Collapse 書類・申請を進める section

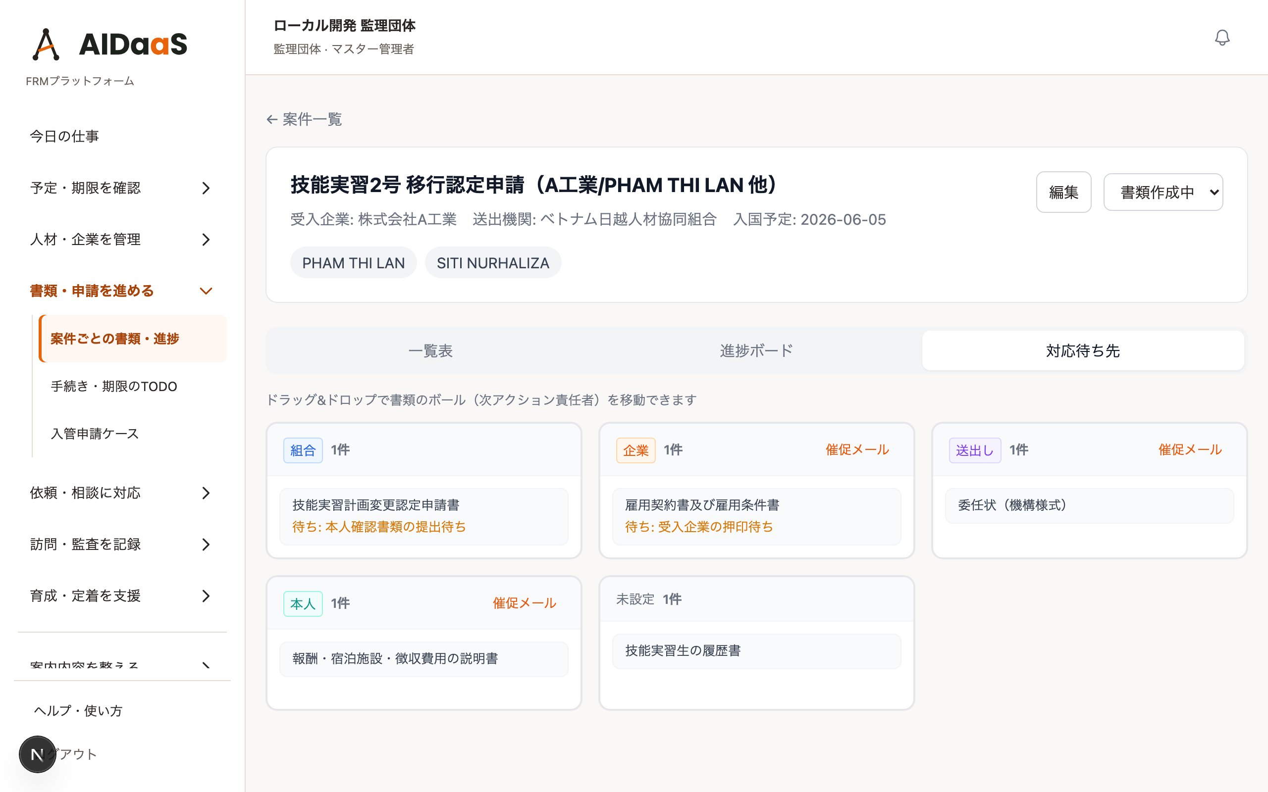pos(121,291)
